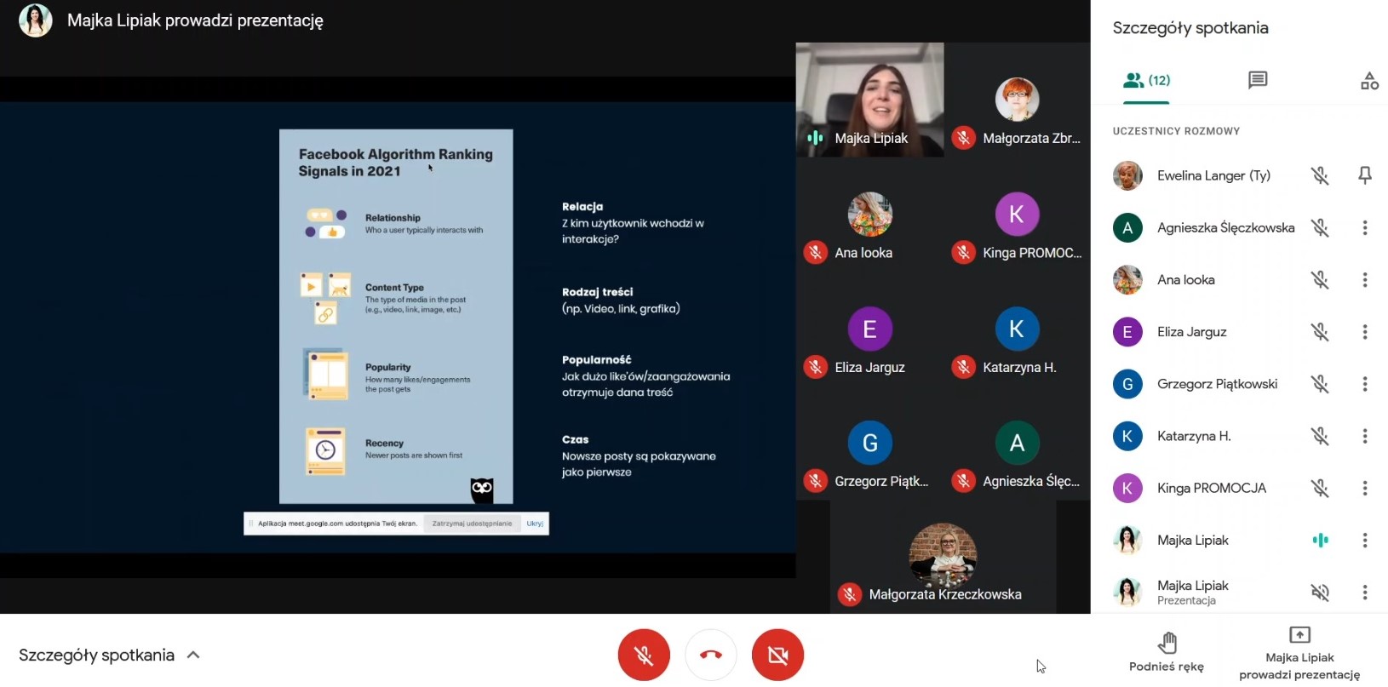Open more options for Agnieszka Ślęczkowska
Screen dimensions: 1388x687
tap(1365, 227)
